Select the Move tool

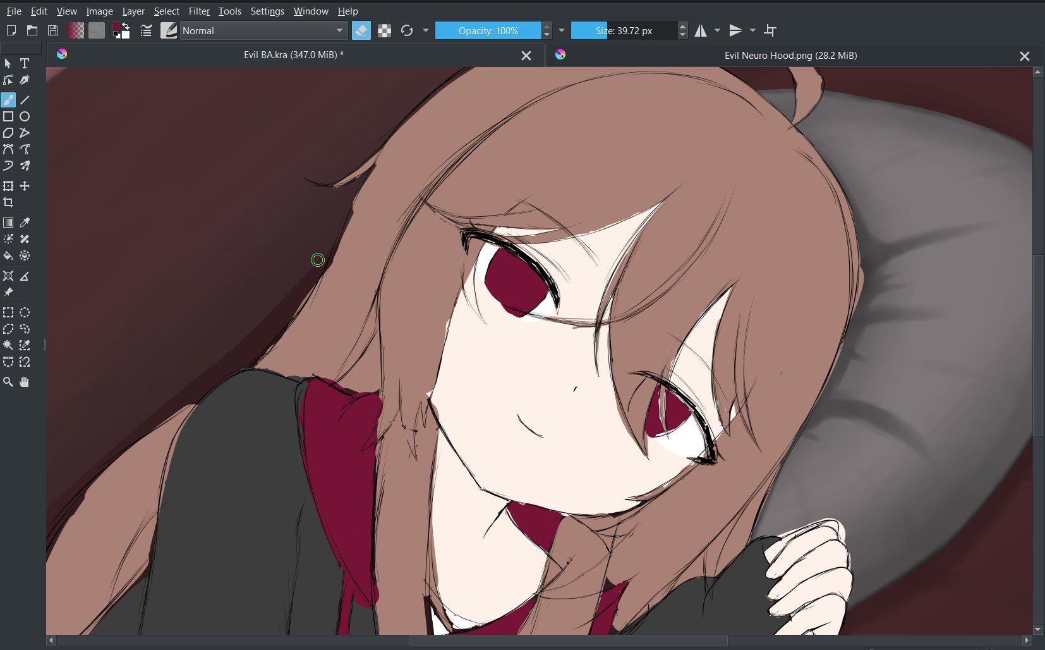tap(25, 186)
